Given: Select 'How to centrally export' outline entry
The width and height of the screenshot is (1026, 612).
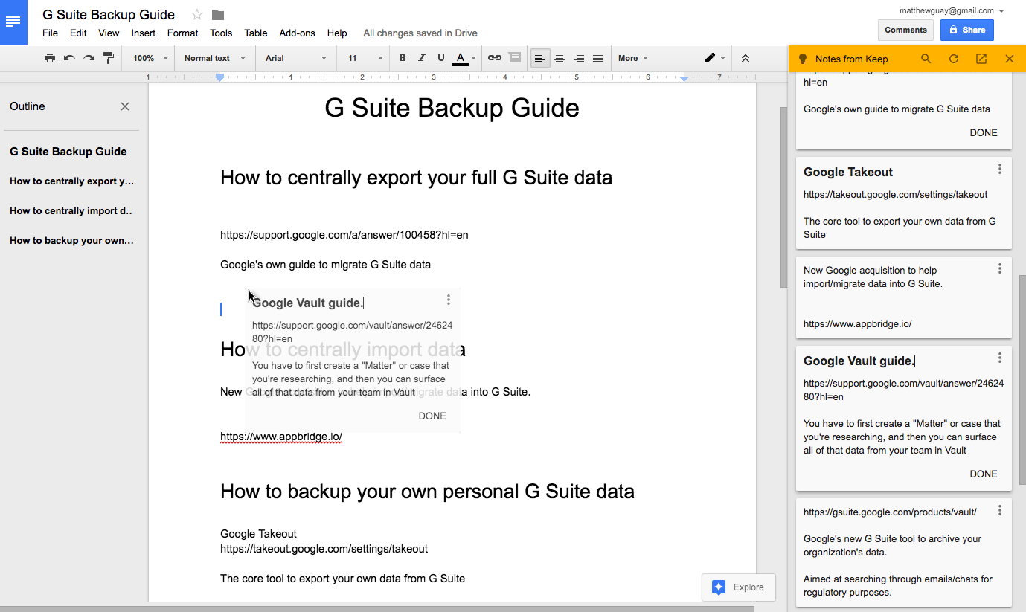Looking at the screenshot, I should (72, 181).
